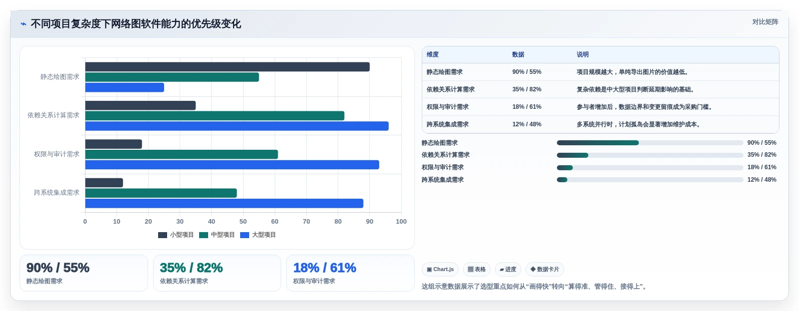The height and width of the screenshot is (311, 799).
Task: Click progress value 18% / 61% beside bars
Action: 762,167
